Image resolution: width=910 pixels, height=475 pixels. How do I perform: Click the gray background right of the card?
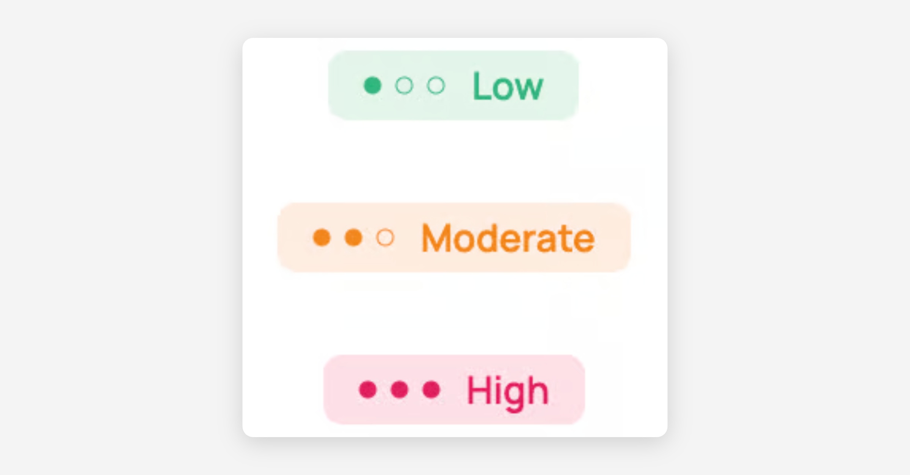point(789,237)
